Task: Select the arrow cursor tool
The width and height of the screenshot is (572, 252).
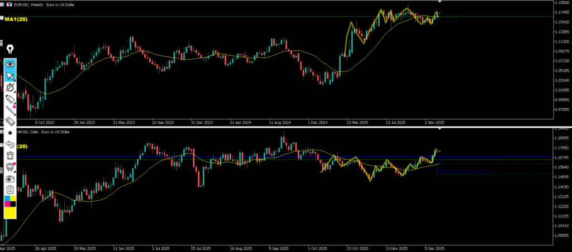Action: (10, 76)
